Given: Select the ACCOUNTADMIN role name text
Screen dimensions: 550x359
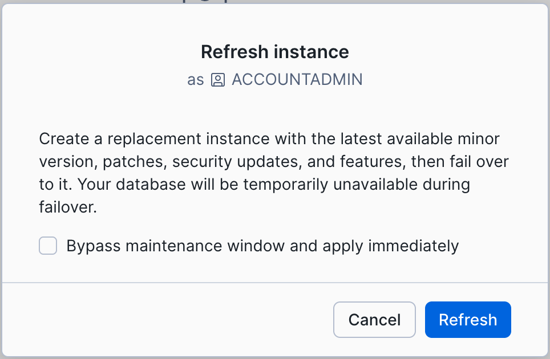Looking at the screenshot, I should (297, 80).
